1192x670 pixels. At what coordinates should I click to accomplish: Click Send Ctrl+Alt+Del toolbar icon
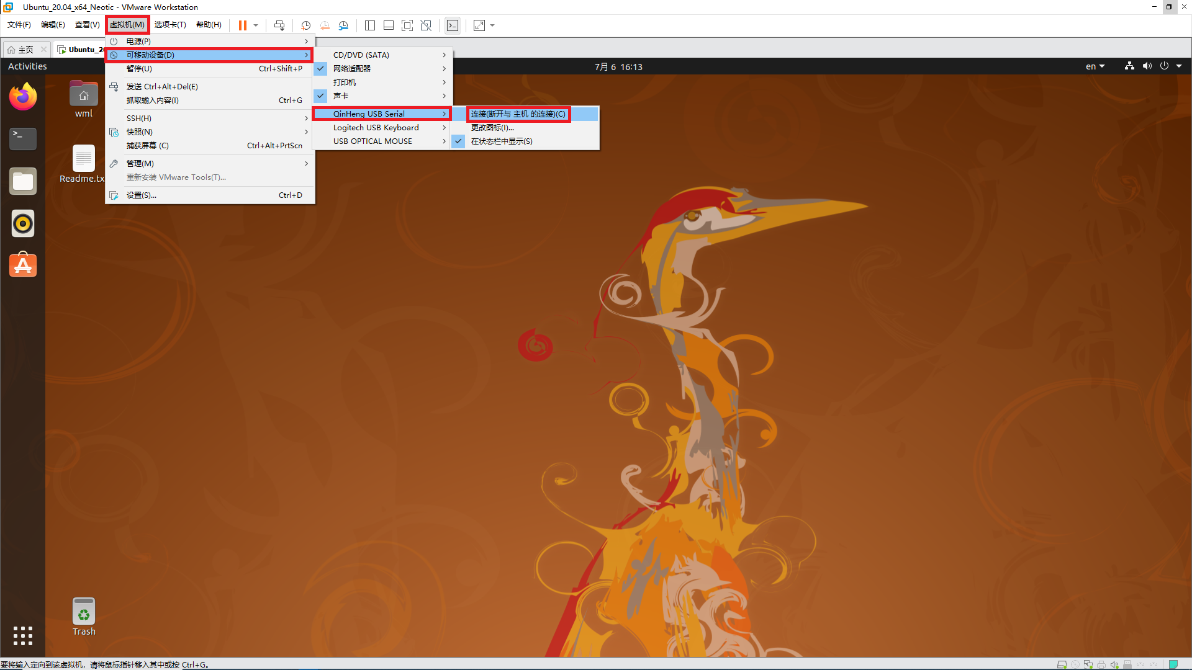[x=279, y=25]
